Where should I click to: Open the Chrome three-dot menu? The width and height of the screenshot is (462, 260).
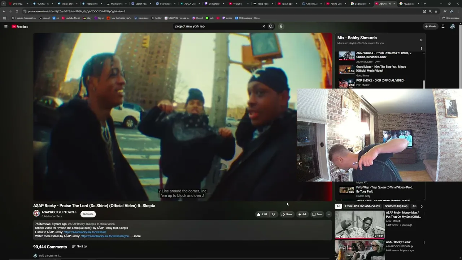tap(458, 11)
